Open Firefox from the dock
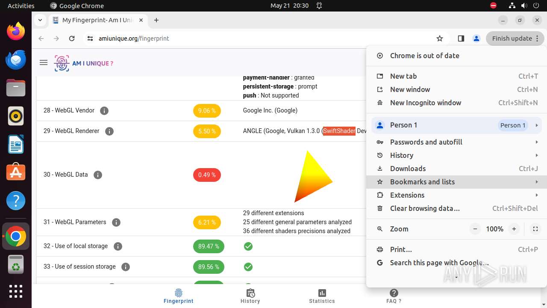This screenshot has width=547, height=308. (x=16, y=31)
